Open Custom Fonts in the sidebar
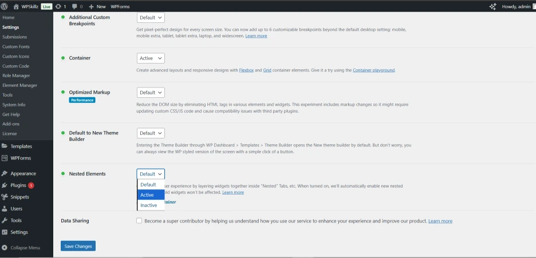Image resolution: width=536 pixels, height=258 pixels. pyautogui.click(x=15, y=46)
